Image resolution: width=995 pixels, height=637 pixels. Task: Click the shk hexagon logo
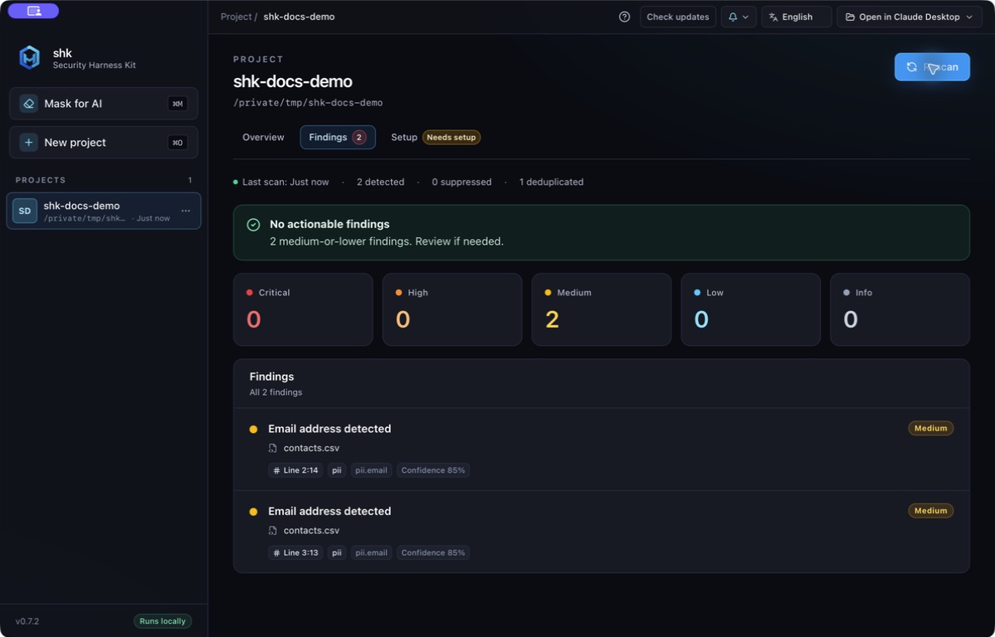click(x=29, y=58)
